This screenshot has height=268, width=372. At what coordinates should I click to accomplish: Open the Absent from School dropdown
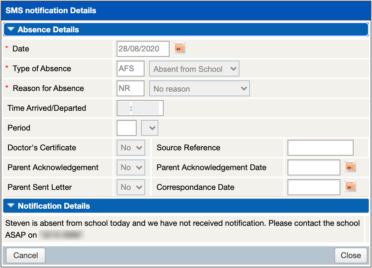point(194,69)
